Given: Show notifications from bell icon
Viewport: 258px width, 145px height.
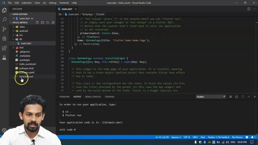Looking at the screenshot, I should [253, 137].
